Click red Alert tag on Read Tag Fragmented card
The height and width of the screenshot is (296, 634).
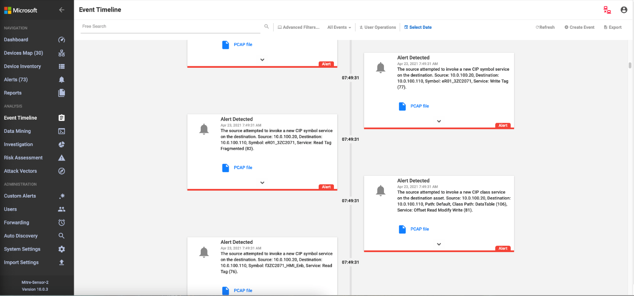pos(326,187)
